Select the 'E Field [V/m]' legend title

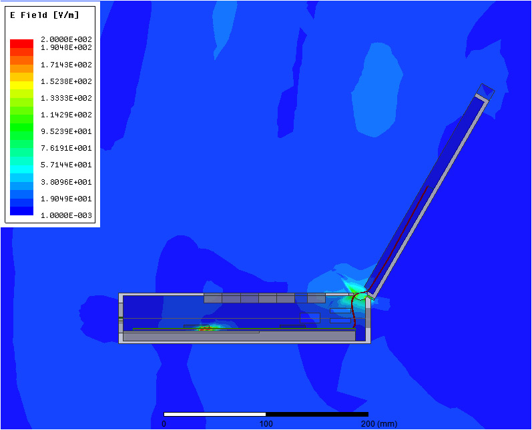(45, 15)
